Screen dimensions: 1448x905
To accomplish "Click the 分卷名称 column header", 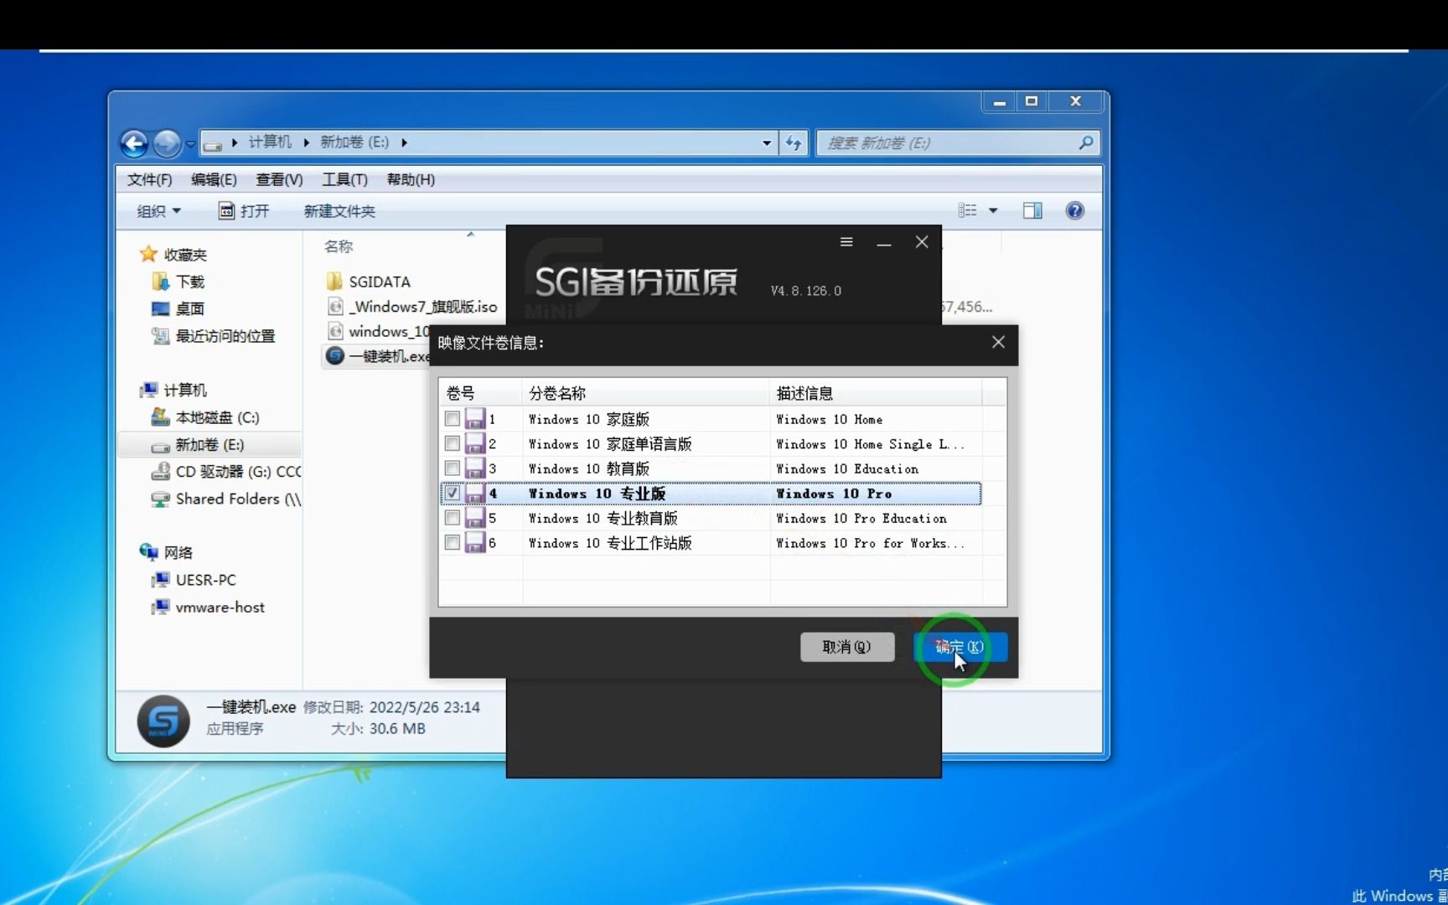I will tap(646, 393).
